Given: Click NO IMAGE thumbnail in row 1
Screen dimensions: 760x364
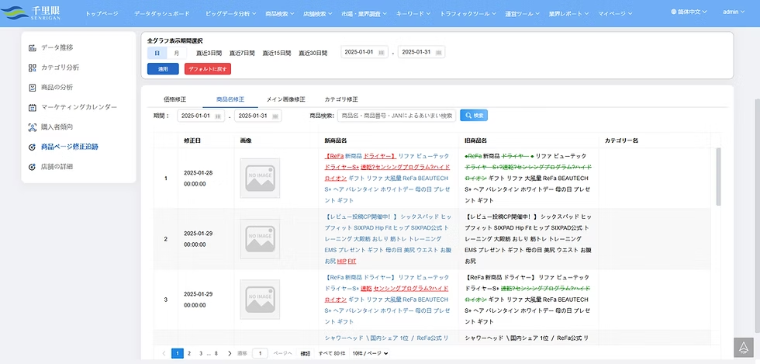Looking at the screenshot, I should pos(260,178).
